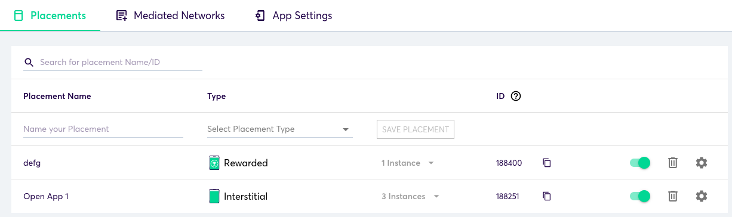This screenshot has width=732, height=217.
Task: Delete the defg placement with trash icon
Action: [672, 163]
